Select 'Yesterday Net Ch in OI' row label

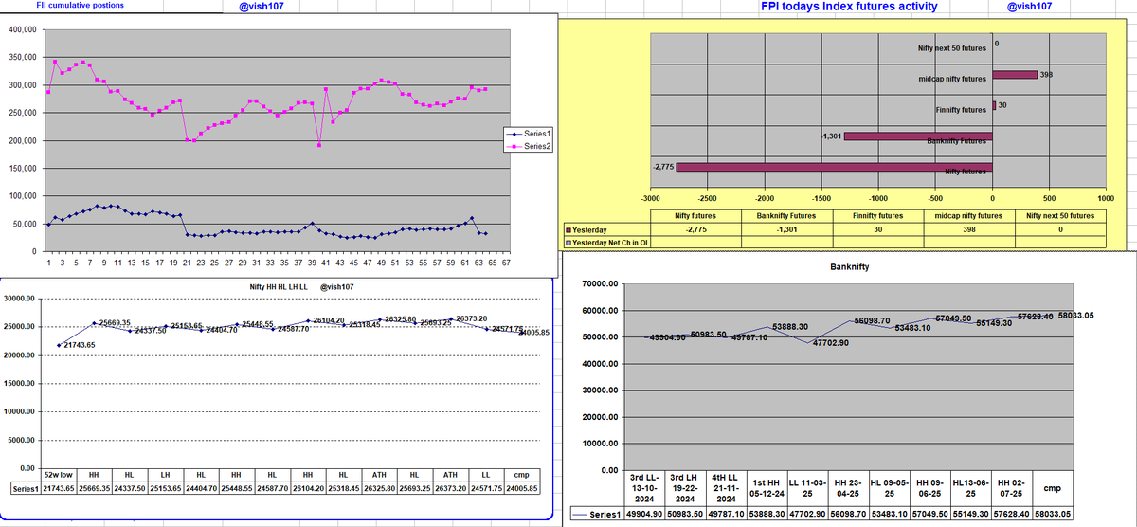click(x=609, y=243)
